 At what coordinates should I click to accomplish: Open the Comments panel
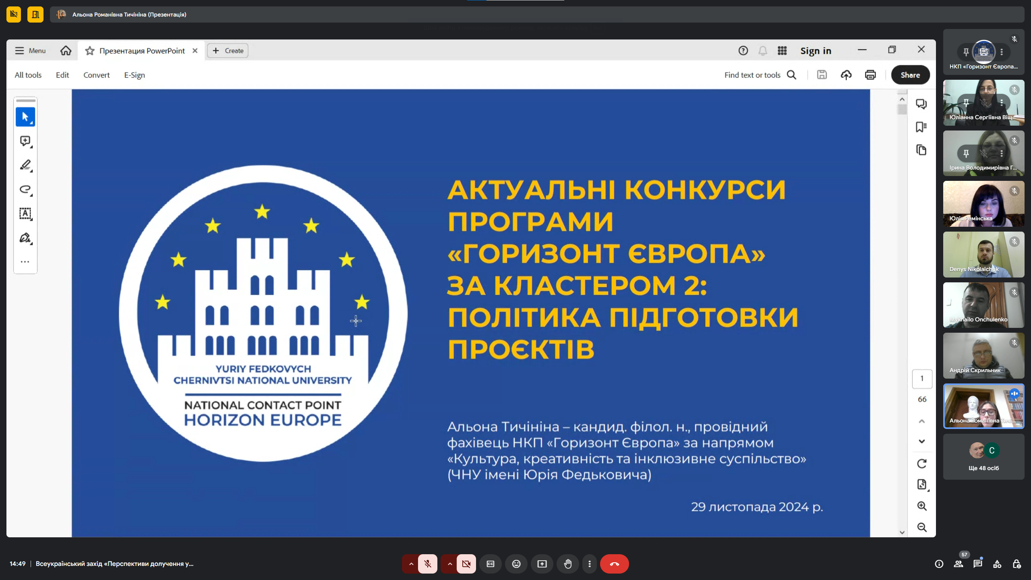coord(922,104)
